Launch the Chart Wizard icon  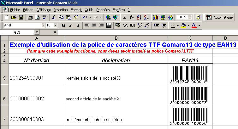[x=155, y=17]
